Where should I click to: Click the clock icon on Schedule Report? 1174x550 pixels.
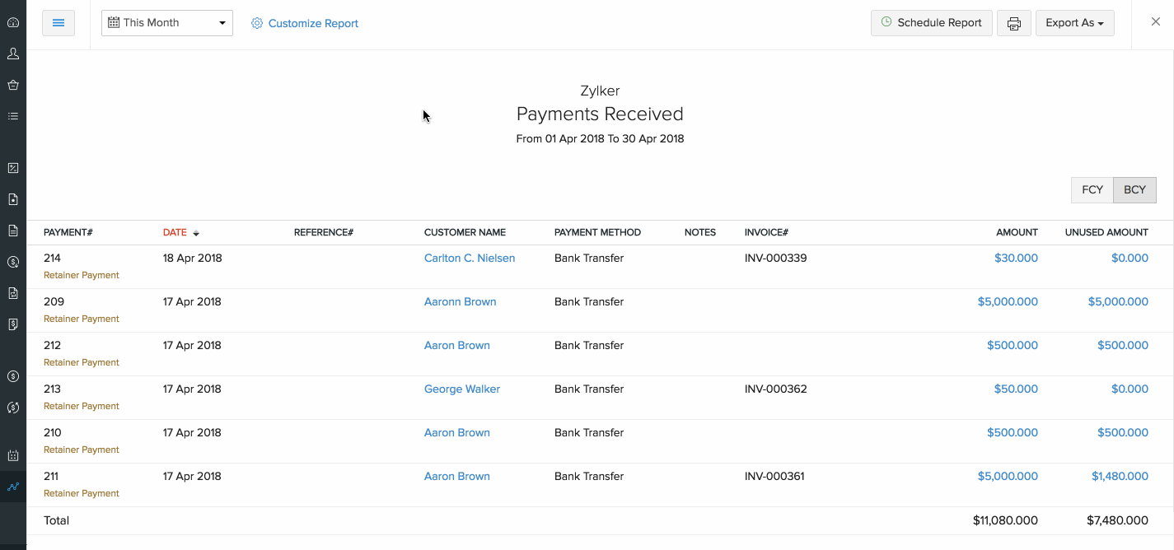click(886, 22)
